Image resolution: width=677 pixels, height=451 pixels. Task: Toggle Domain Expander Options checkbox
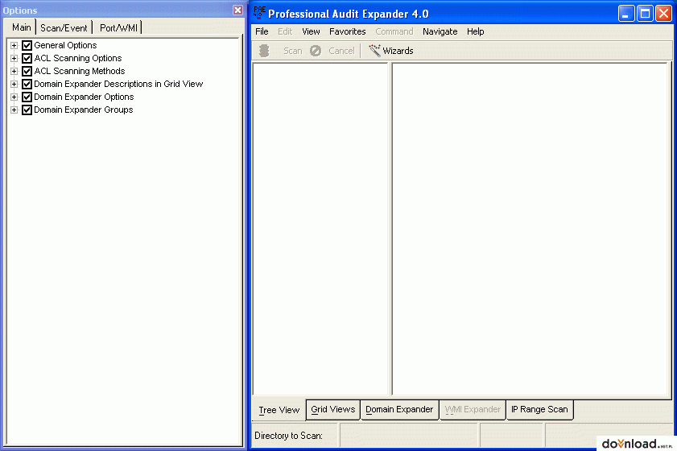tap(27, 97)
